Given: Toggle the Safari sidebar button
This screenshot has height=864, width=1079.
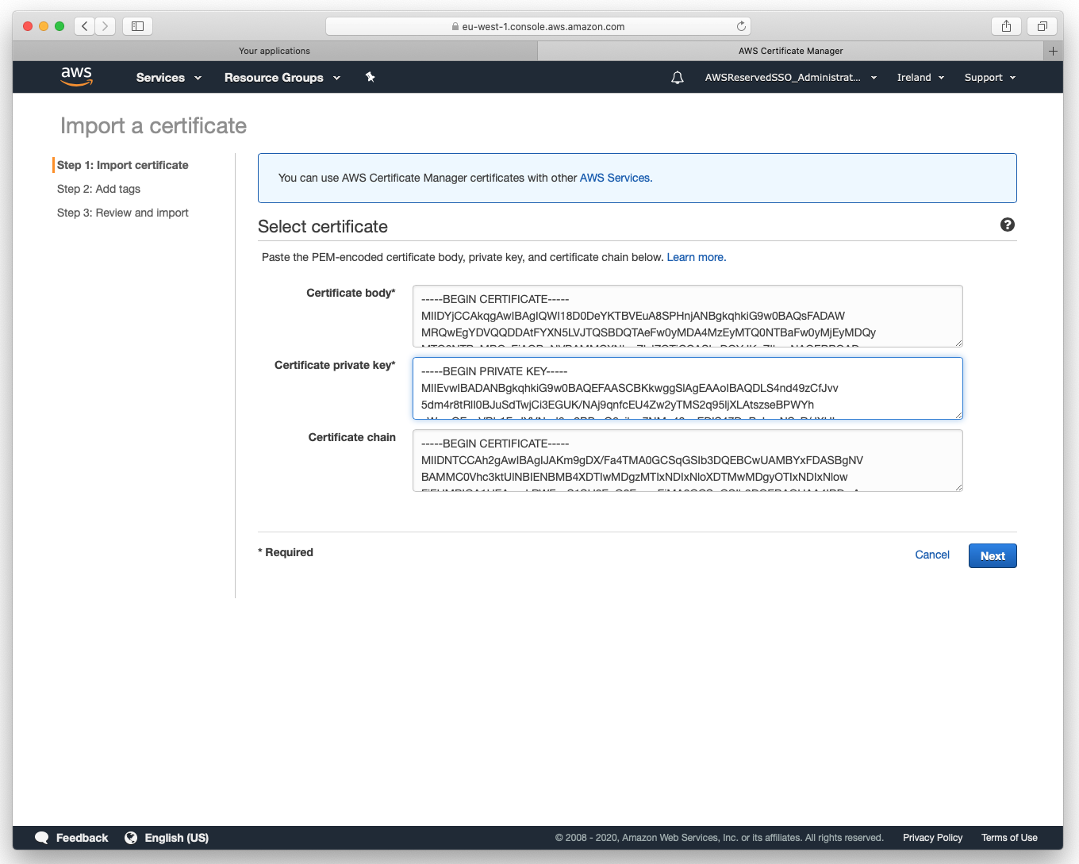Looking at the screenshot, I should click(137, 26).
